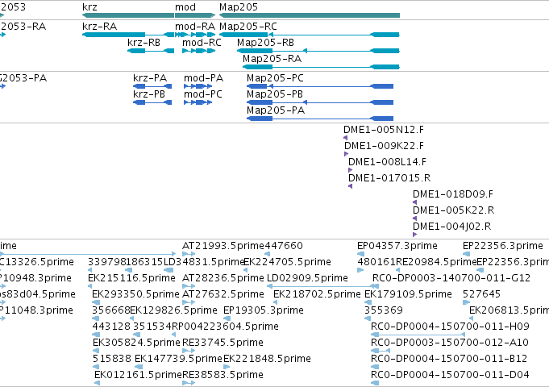Open the 527645 EST label
This screenshot has height=387, width=549.
coord(481,293)
